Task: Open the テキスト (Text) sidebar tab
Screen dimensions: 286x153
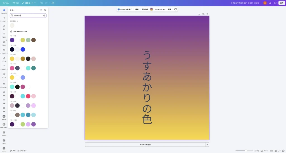Action: point(4,35)
